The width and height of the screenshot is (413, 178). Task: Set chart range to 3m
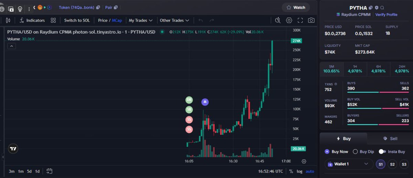pos(12,171)
